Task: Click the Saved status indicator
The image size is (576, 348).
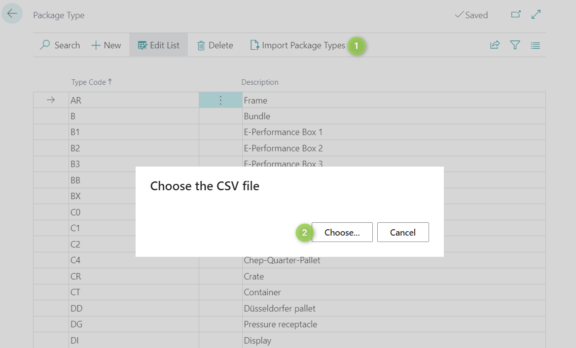Action: point(471,15)
